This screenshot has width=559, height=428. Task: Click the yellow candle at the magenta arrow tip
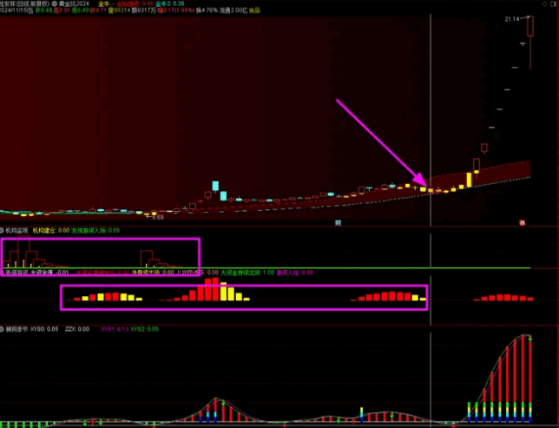[x=423, y=188]
